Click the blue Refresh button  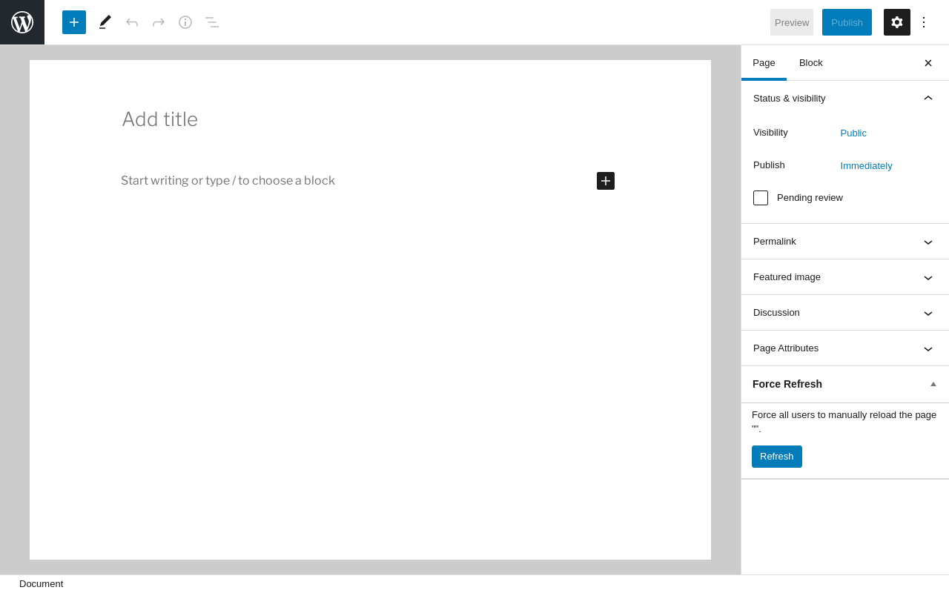pyautogui.click(x=777, y=457)
